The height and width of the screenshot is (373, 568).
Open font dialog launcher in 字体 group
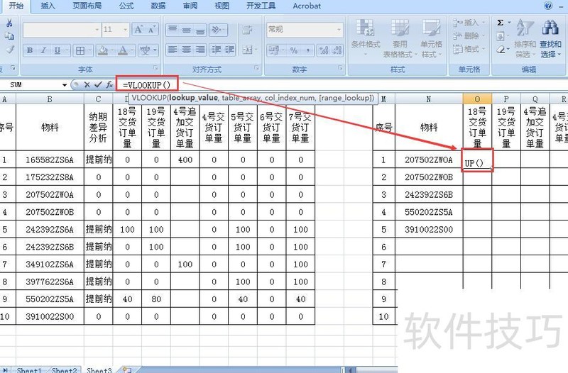pos(155,68)
